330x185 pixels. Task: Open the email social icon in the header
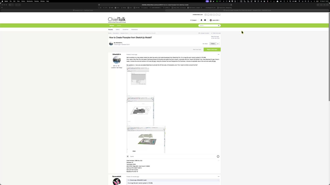point(219,15)
